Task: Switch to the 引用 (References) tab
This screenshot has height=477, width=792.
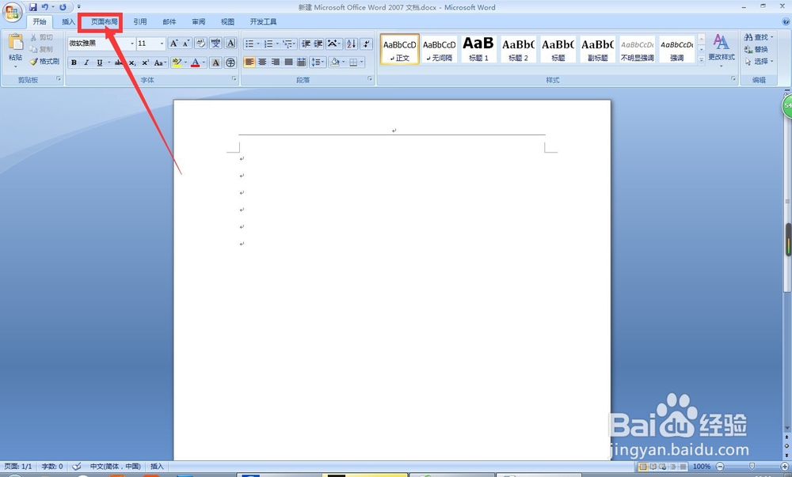Action: (x=140, y=21)
